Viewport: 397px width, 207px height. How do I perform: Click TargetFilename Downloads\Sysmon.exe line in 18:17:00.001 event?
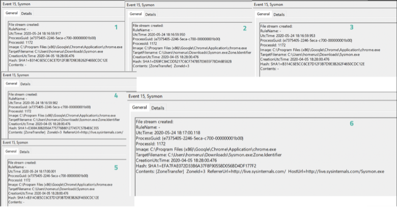point(51,189)
